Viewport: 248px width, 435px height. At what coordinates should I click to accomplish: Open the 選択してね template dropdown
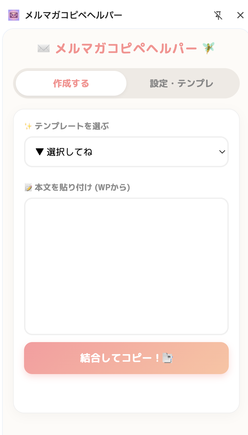[x=126, y=152]
